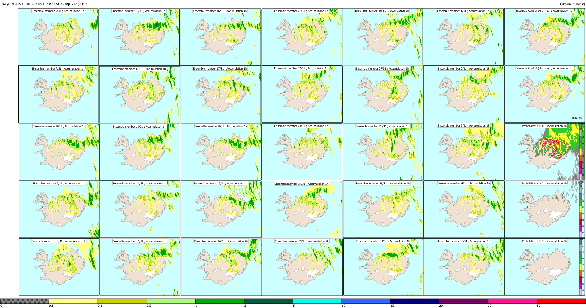View the Ensemble member 4/31 map
The image size is (586, 308).
click(464, 209)
